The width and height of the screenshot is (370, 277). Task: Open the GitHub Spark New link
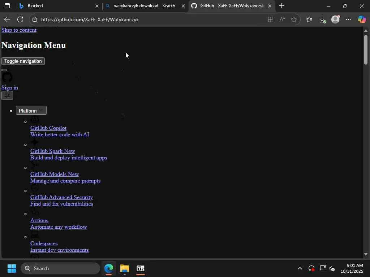coord(53,151)
